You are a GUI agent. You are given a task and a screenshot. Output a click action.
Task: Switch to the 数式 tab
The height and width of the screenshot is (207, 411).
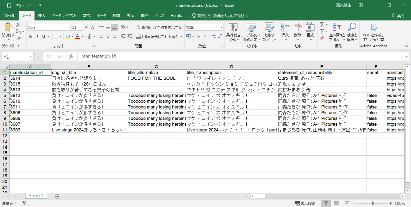click(87, 15)
